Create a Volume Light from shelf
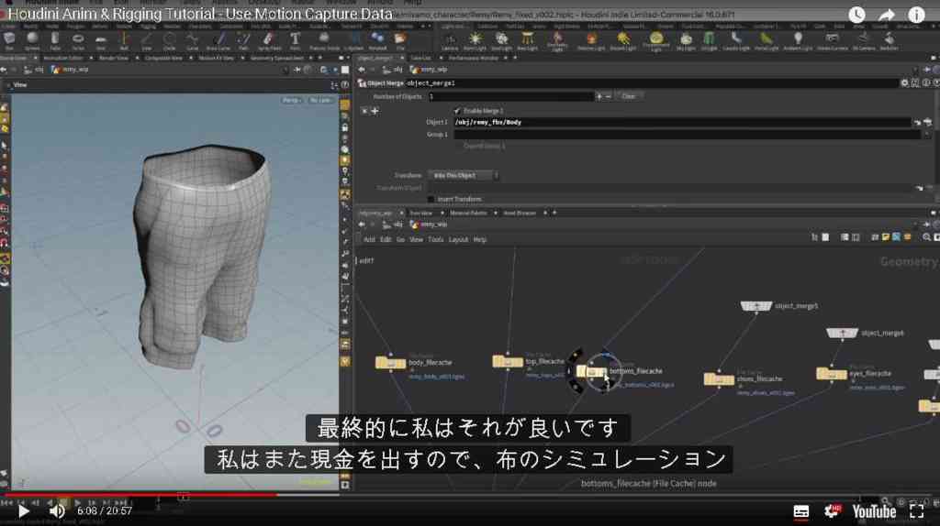This screenshot has width=940, height=526. click(x=591, y=40)
